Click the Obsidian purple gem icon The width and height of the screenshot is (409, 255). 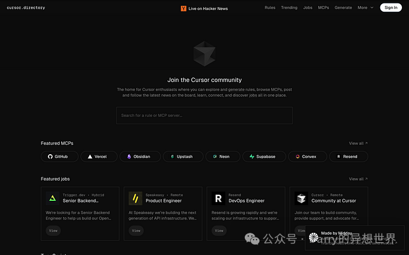click(x=129, y=157)
